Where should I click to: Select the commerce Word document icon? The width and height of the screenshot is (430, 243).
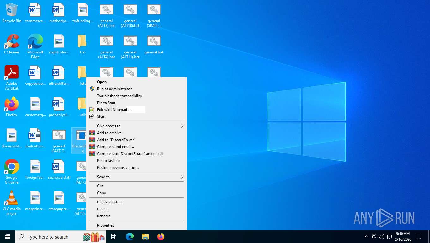pos(35,13)
